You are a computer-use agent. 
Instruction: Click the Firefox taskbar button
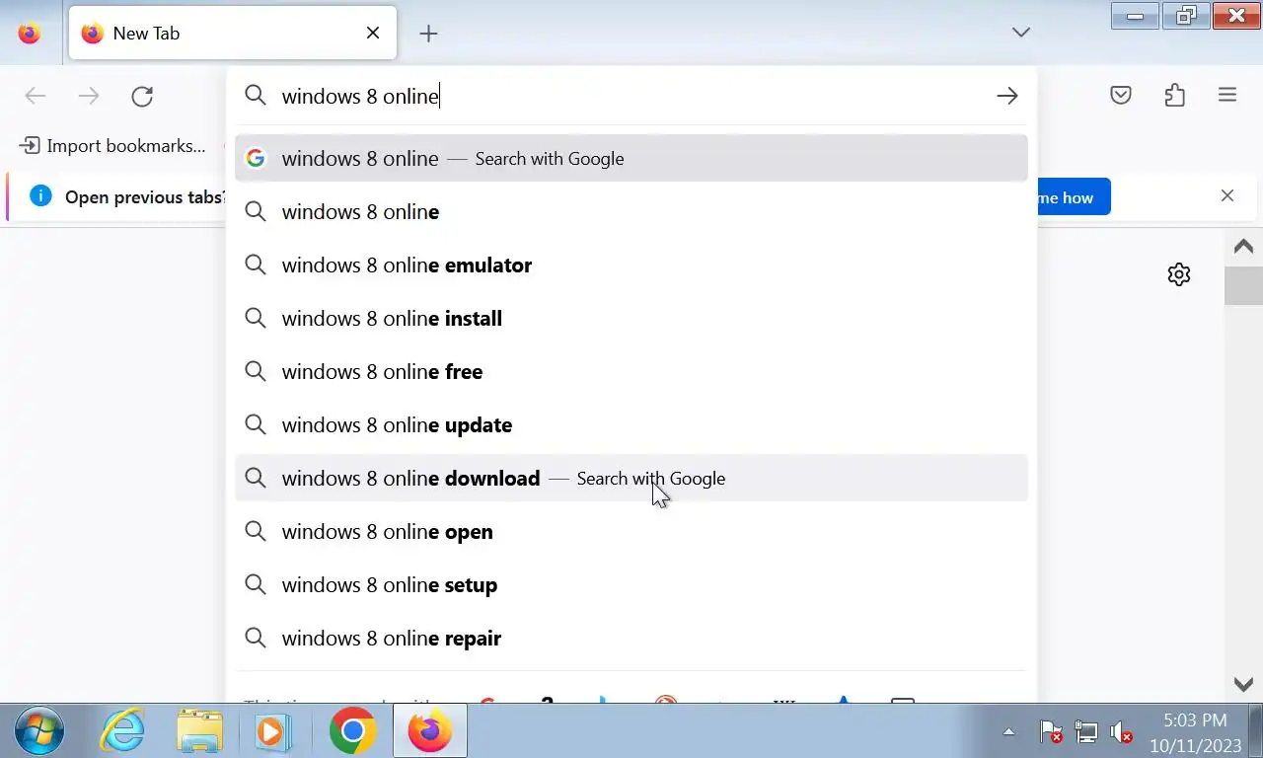pos(430,731)
